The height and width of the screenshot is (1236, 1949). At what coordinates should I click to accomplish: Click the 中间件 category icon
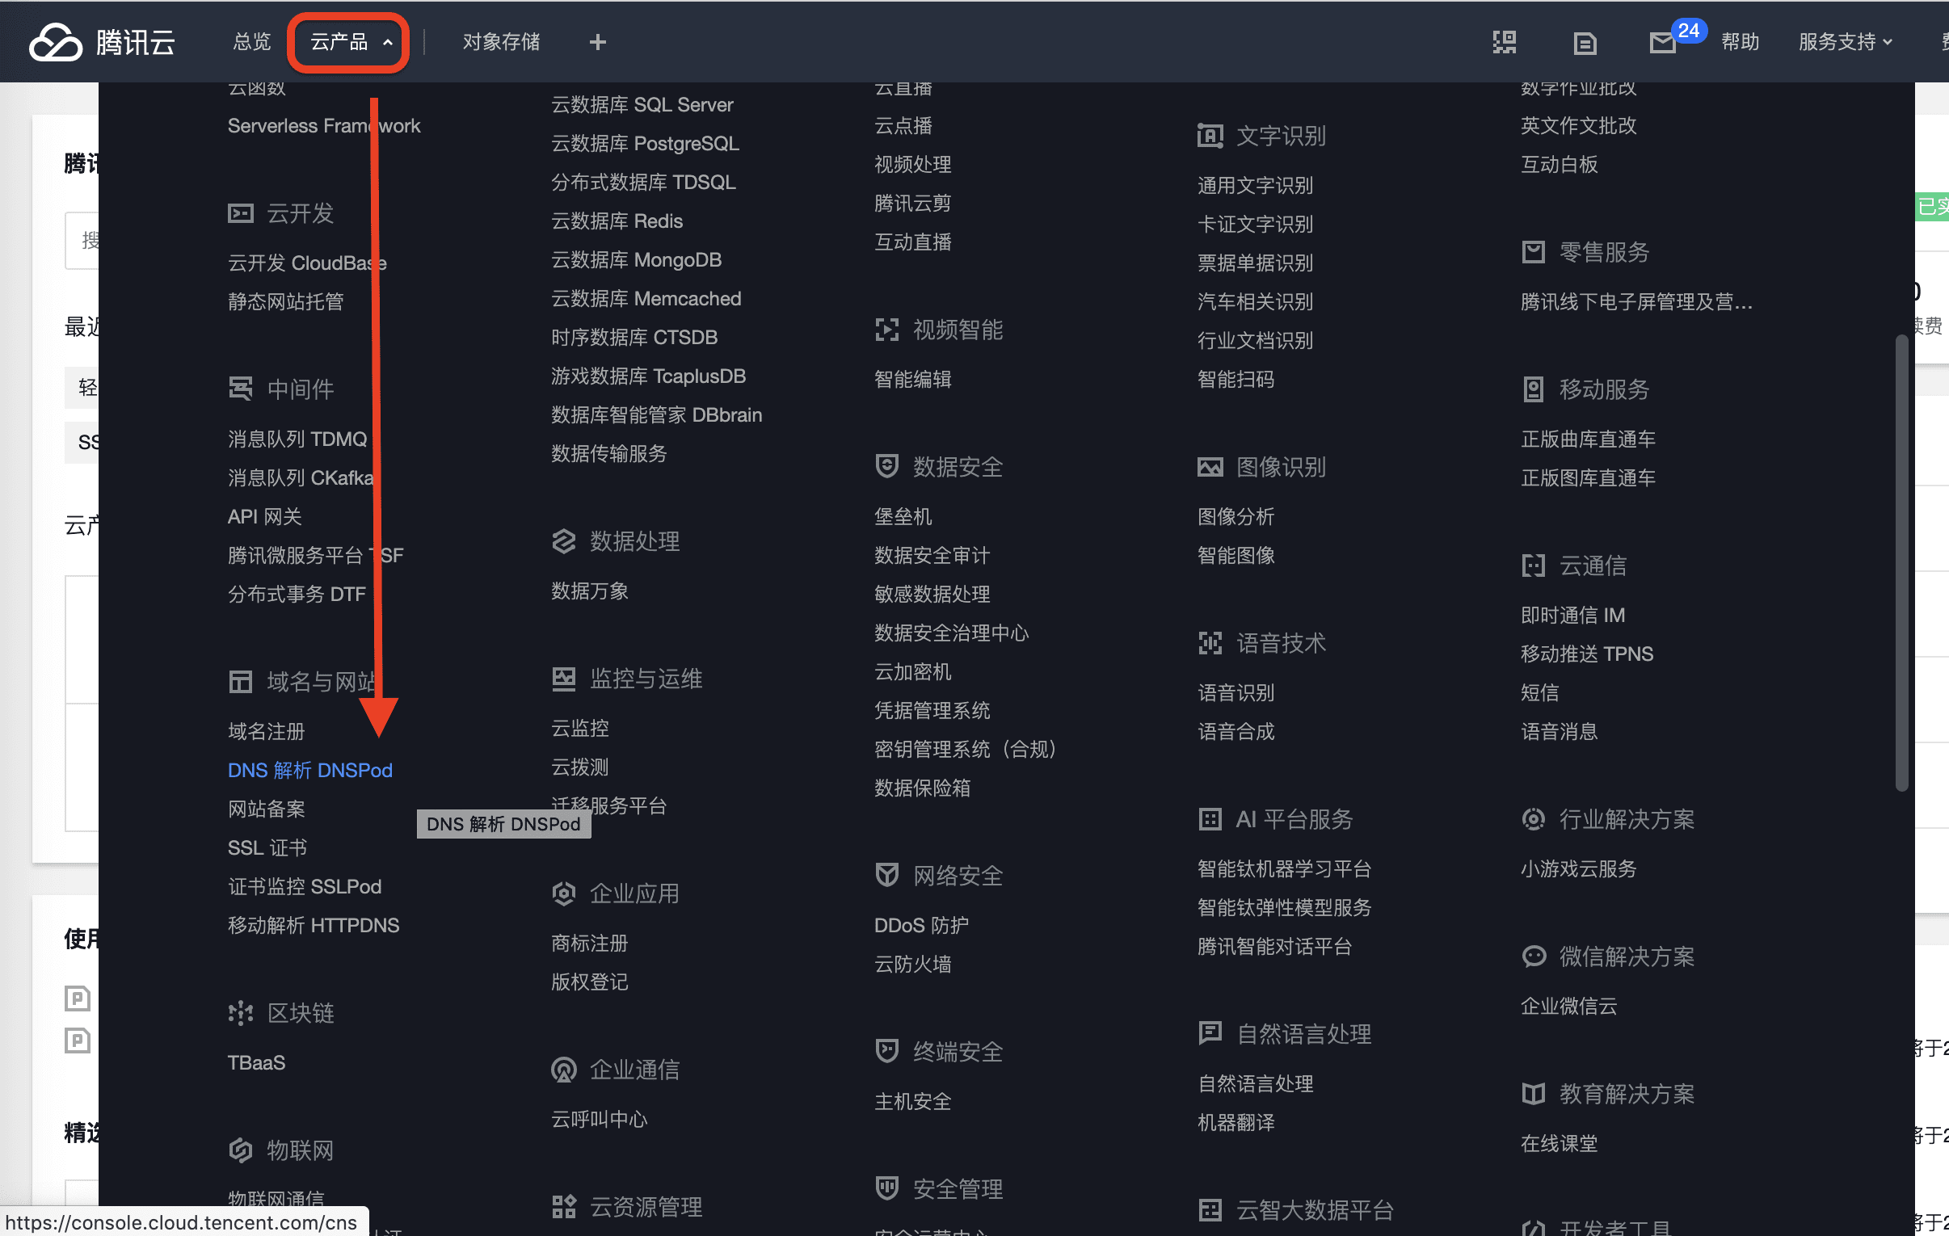240,389
